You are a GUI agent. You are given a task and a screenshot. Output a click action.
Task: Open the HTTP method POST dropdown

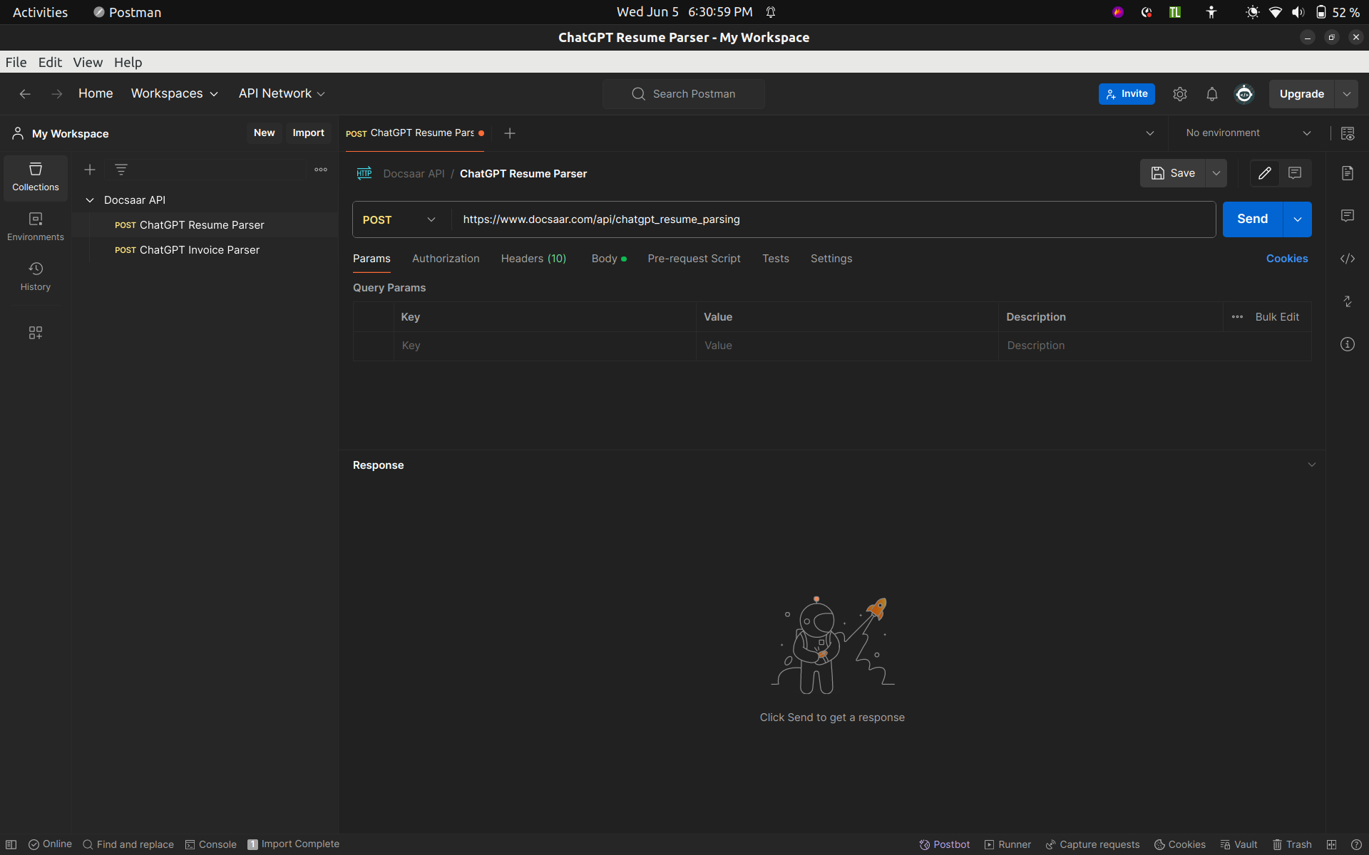pos(401,219)
